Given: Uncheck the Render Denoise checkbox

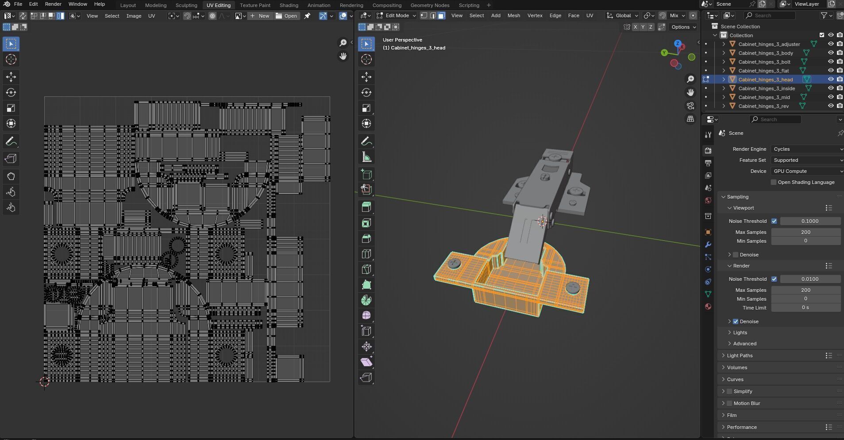Looking at the screenshot, I should [x=736, y=321].
